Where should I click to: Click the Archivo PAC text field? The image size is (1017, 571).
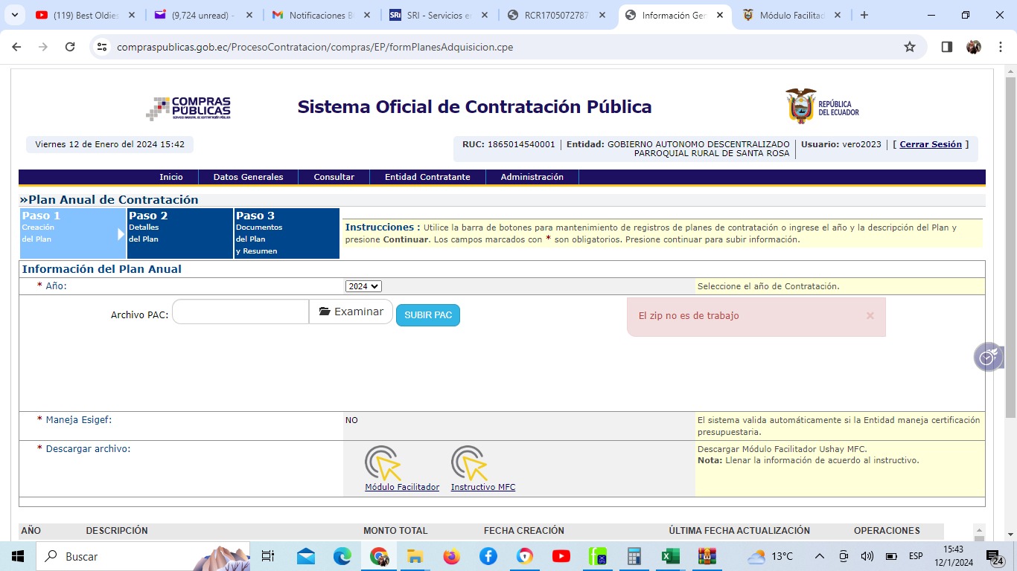point(240,312)
